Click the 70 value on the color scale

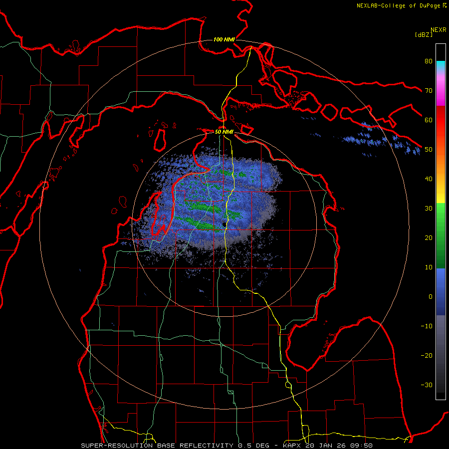(429, 90)
